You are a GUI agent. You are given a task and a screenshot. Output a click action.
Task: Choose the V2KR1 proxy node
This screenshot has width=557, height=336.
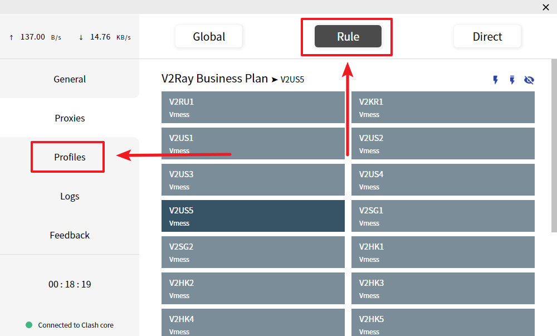point(443,108)
